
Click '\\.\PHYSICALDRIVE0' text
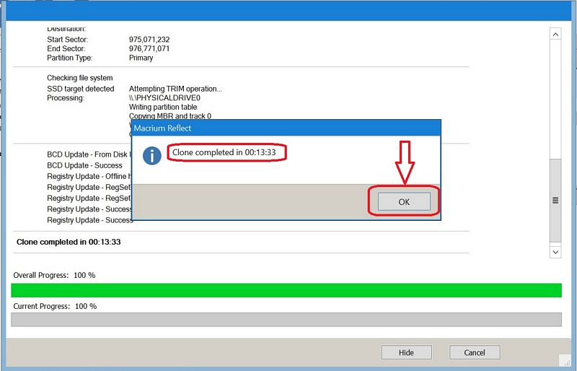(164, 97)
